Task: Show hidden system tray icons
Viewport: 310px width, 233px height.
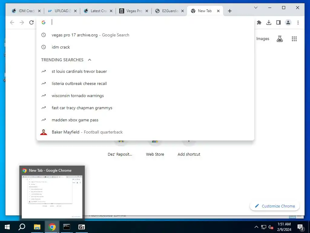Action: coord(256,227)
